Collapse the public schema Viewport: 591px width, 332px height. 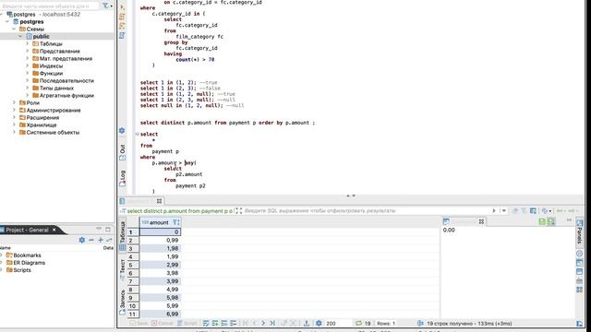tap(20, 37)
